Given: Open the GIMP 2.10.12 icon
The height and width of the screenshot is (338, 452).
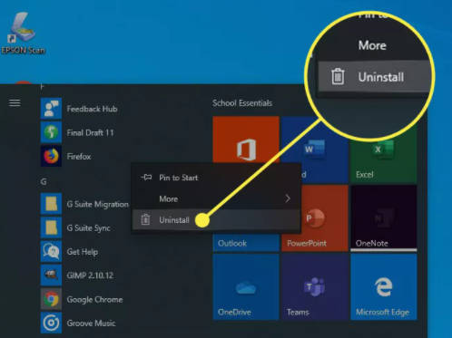Looking at the screenshot, I should tap(51, 275).
